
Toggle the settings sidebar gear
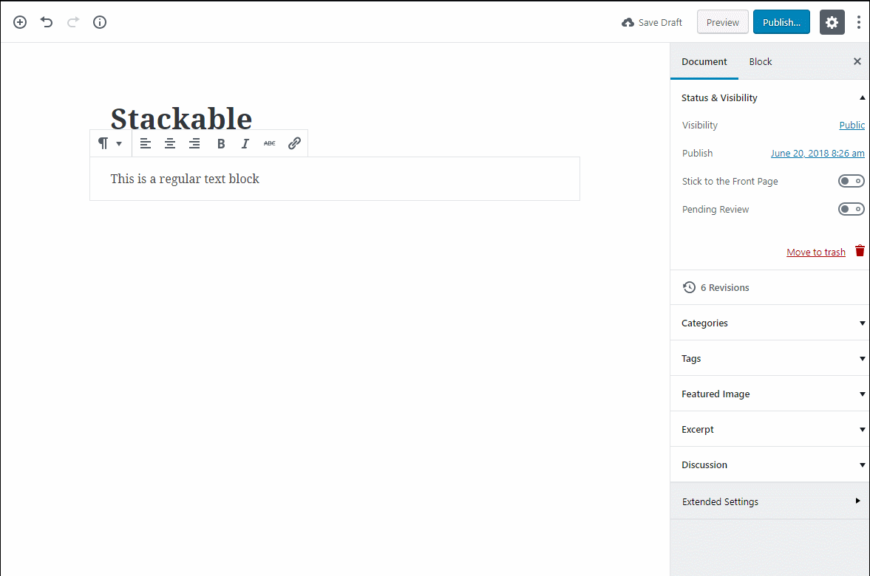pos(832,22)
